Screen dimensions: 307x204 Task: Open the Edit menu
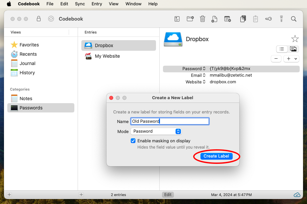(64, 4)
